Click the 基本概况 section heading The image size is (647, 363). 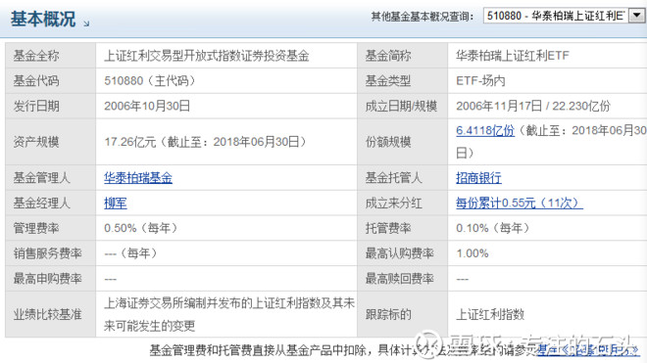43,19
